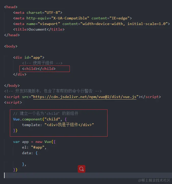Viewport: 172px width, 184px height.
Task: Click the <title>Document</title> line
Action: coord(39,29)
